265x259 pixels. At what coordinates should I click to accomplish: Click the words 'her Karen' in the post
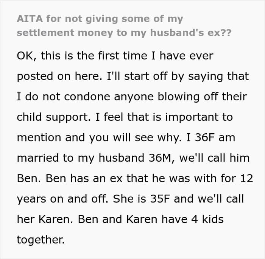tap(45, 219)
